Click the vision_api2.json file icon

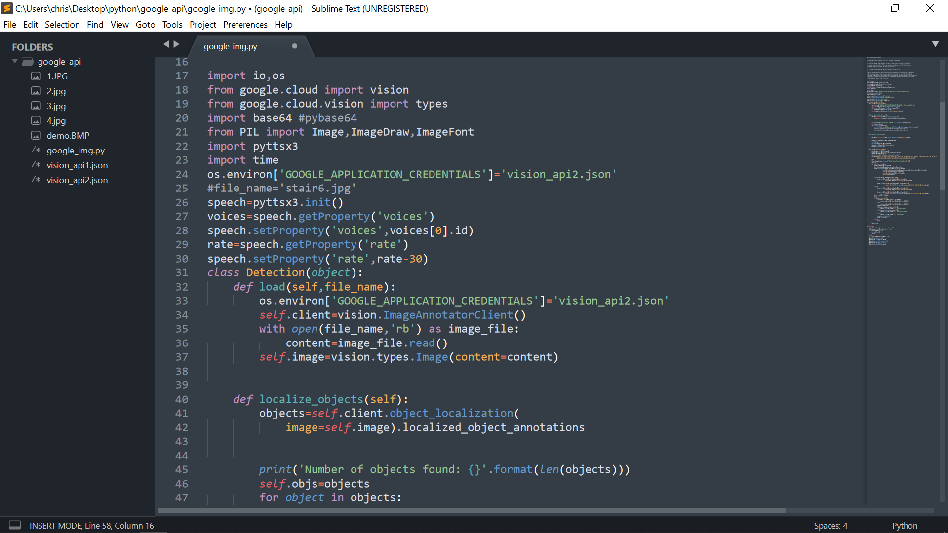click(36, 180)
